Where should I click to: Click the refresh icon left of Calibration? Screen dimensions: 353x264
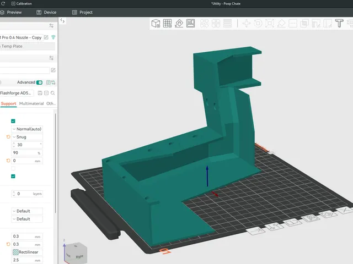(x=3, y=4)
